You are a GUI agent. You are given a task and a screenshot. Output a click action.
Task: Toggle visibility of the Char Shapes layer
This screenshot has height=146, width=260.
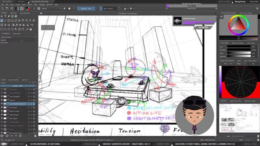pos(2,118)
